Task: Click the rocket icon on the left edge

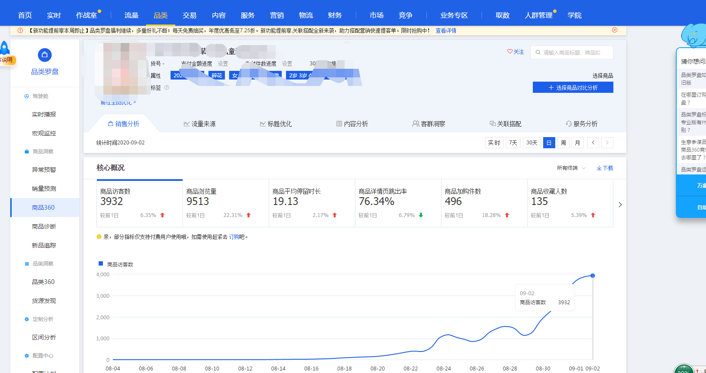Action: [x=5, y=48]
